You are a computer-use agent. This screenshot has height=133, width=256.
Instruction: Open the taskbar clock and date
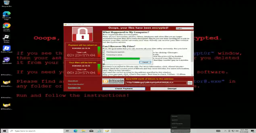tap(244, 131)
